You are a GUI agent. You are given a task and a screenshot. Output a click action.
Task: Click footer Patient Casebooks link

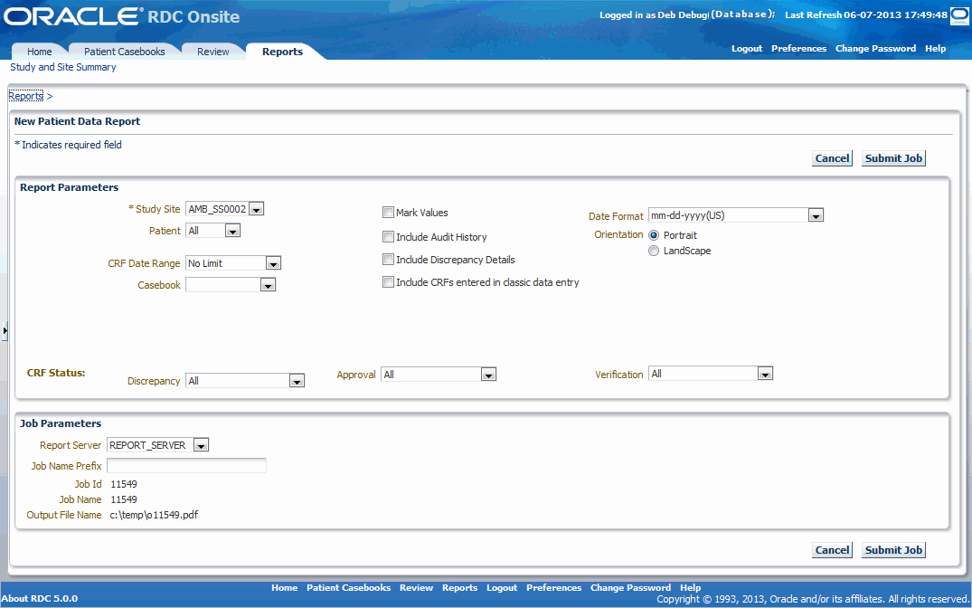[x=348, y=587]
